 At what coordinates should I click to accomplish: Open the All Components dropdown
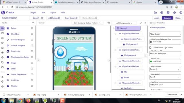pos(124,23)
